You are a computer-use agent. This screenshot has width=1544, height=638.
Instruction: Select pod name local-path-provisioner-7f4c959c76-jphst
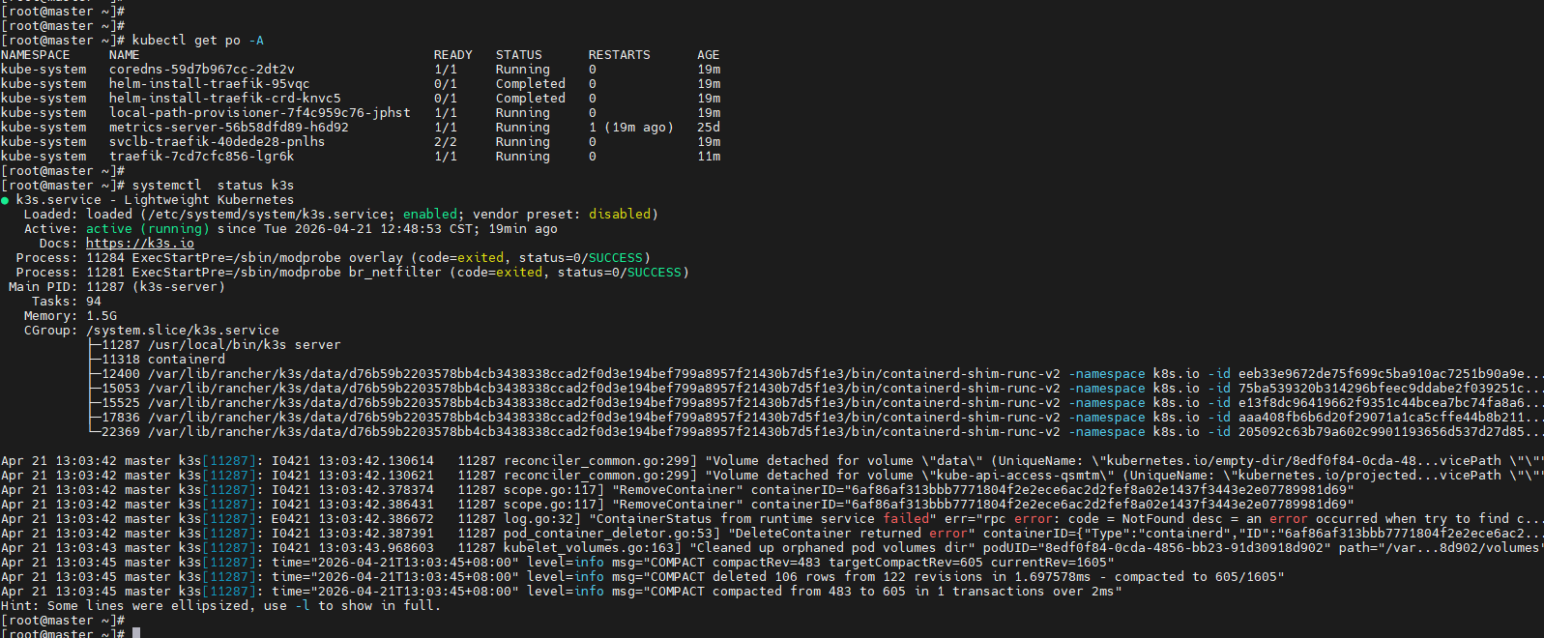point(260,113)
